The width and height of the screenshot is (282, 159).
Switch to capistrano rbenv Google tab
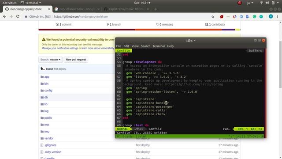coord(76,9)
